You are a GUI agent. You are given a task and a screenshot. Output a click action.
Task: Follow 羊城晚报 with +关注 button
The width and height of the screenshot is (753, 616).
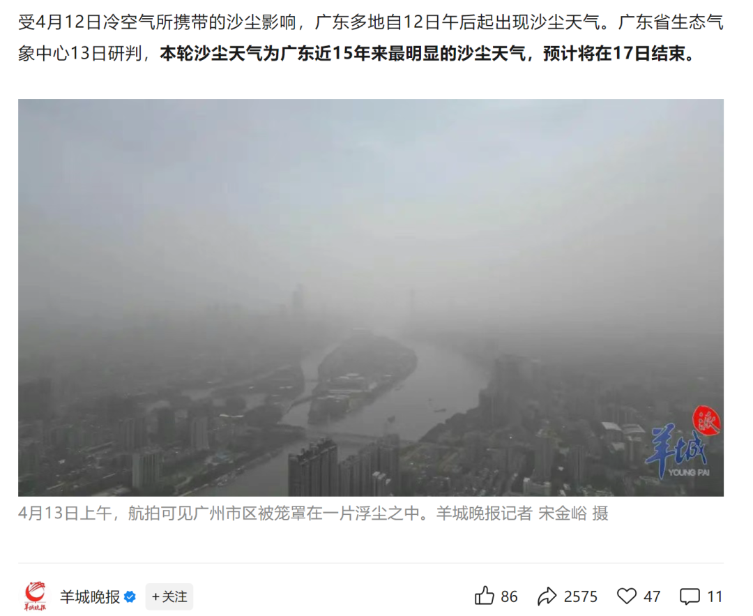pos(169,596)
